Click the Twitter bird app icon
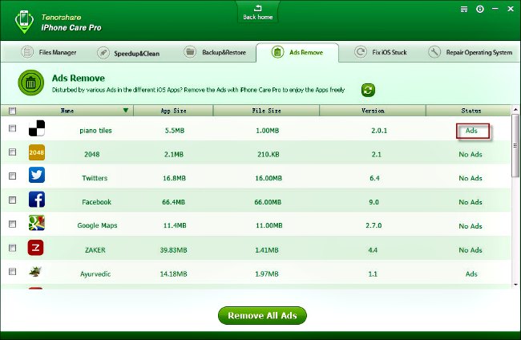 point(37,175)
